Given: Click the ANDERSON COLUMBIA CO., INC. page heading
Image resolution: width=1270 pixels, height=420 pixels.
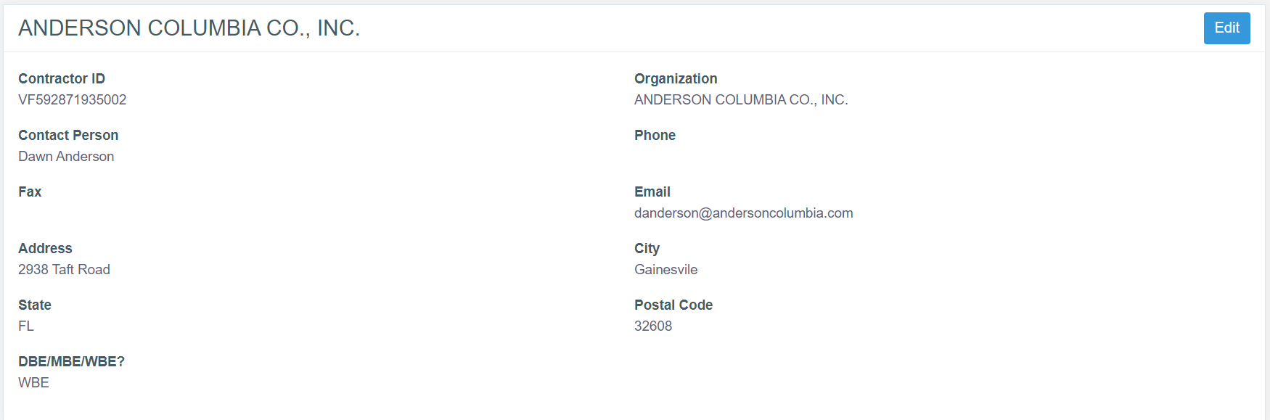Looking at the screenshot, I should click(x=189, y=28).
